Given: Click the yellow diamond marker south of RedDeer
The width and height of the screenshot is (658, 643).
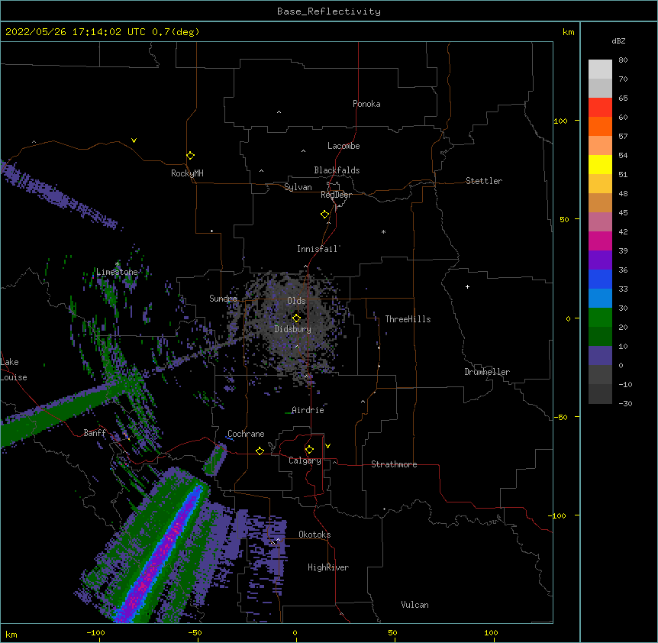Looking at the screenshot, I should (x=325, y=215).
